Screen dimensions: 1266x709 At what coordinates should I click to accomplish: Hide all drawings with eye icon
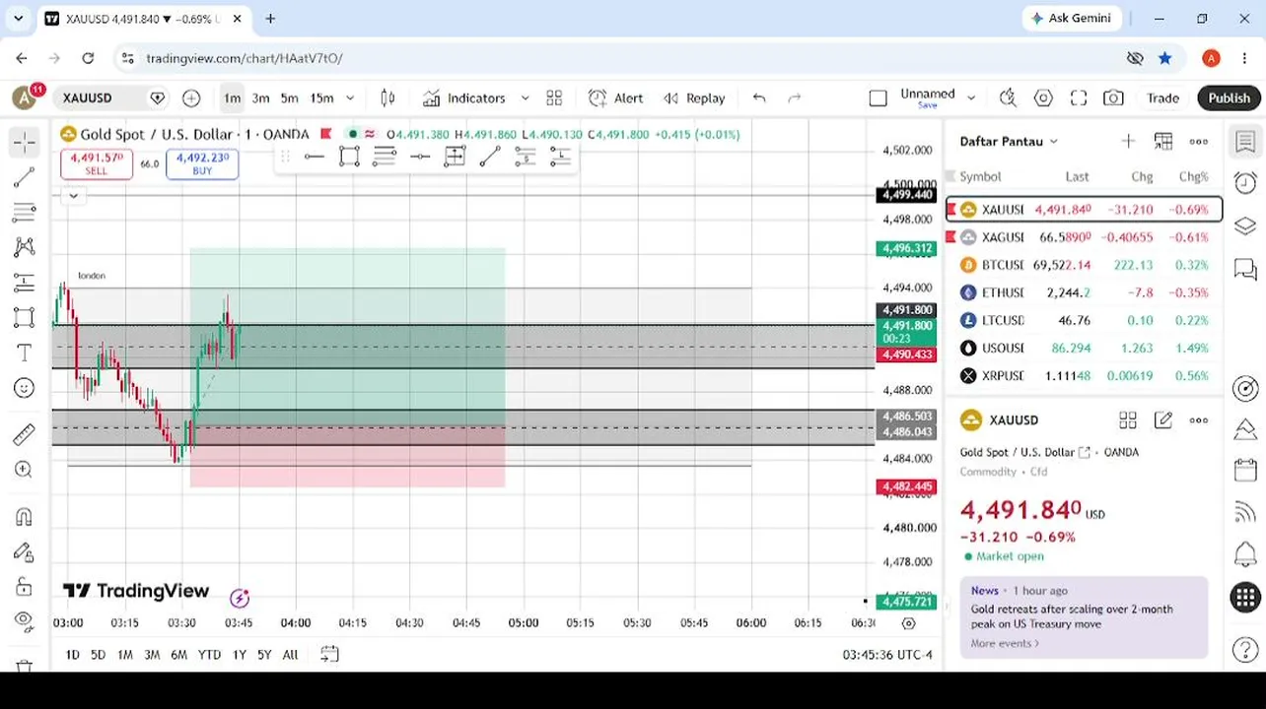(25, 620)
